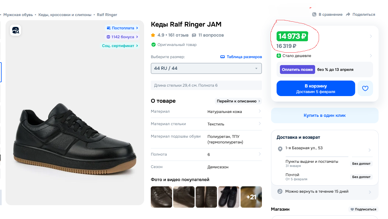Click the size table ruler icon

click(x=223, y=57)
